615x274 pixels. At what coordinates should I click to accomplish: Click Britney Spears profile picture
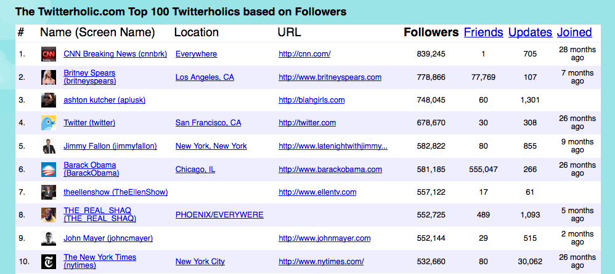coord(49,77)
